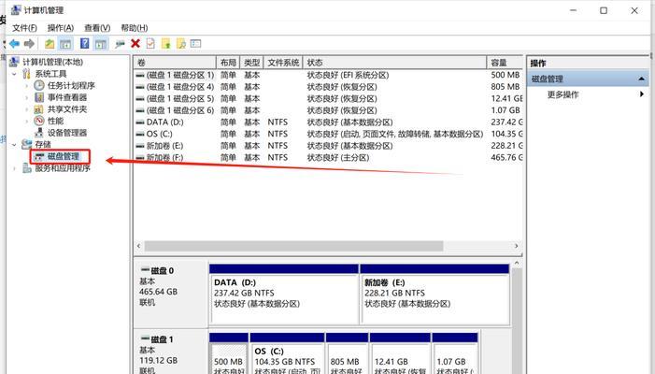Click the 任务计划程序 clock icon

[x=39, y=86]
